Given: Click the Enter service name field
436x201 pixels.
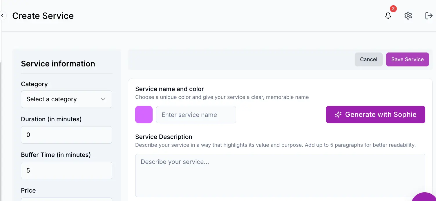Looking at the screenshot, I should coord(196,115).
